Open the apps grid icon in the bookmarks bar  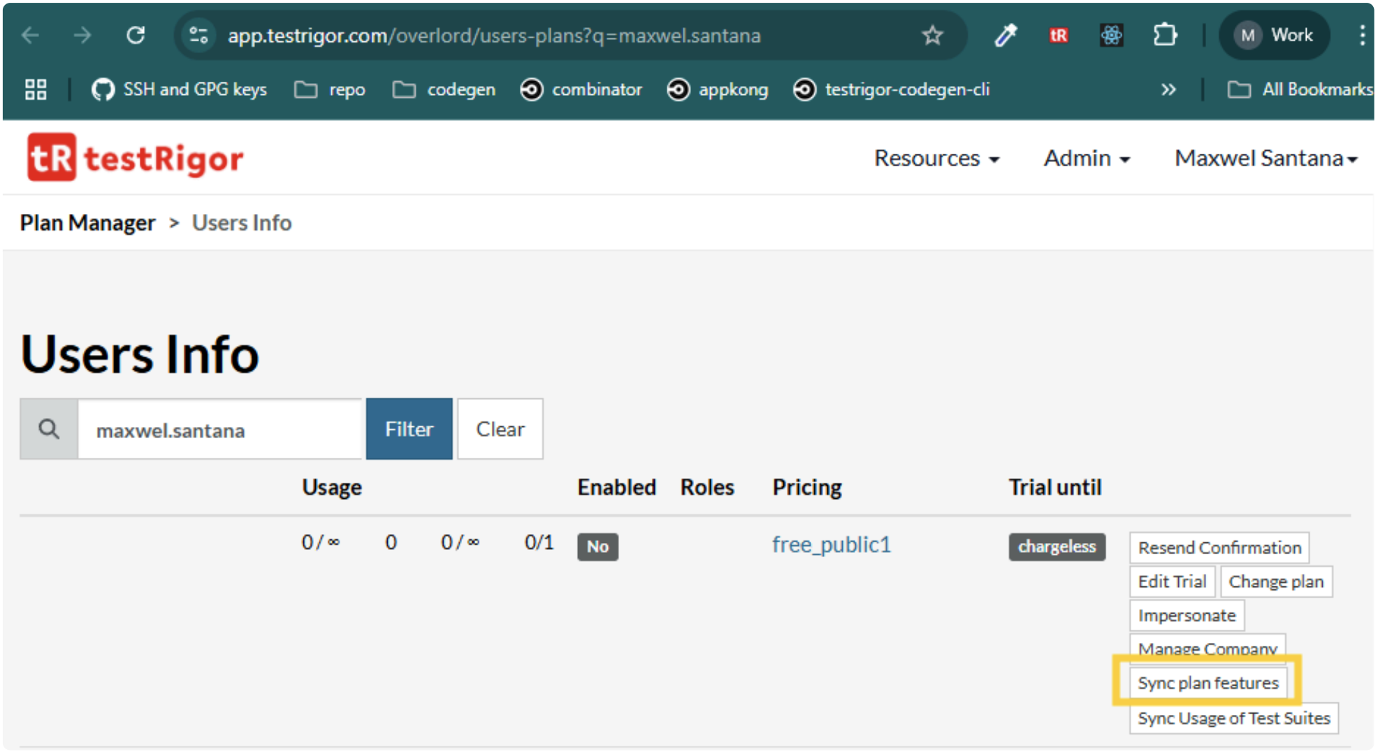pos(36,89)
